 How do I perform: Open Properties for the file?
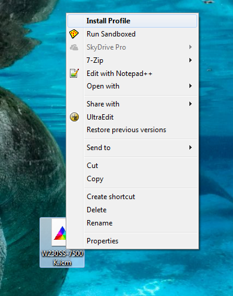click(132, 241)
